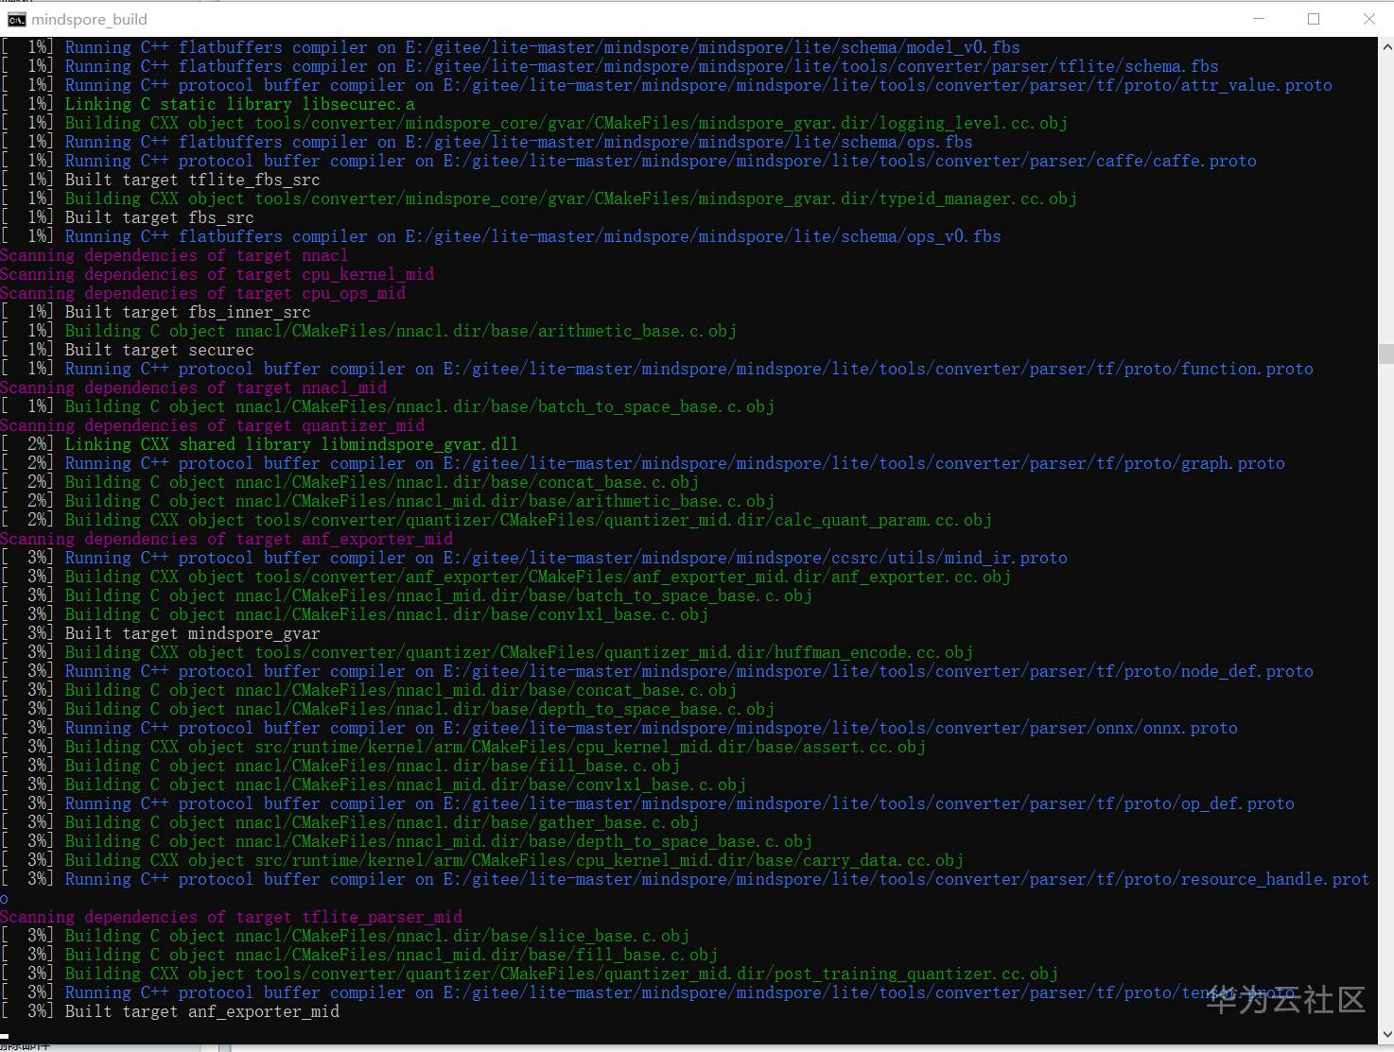The image size is (1394, 1052).
Task: Click the line ending nnacl.dir/base/slice_base.c.obj
Action: pos(344,936)
